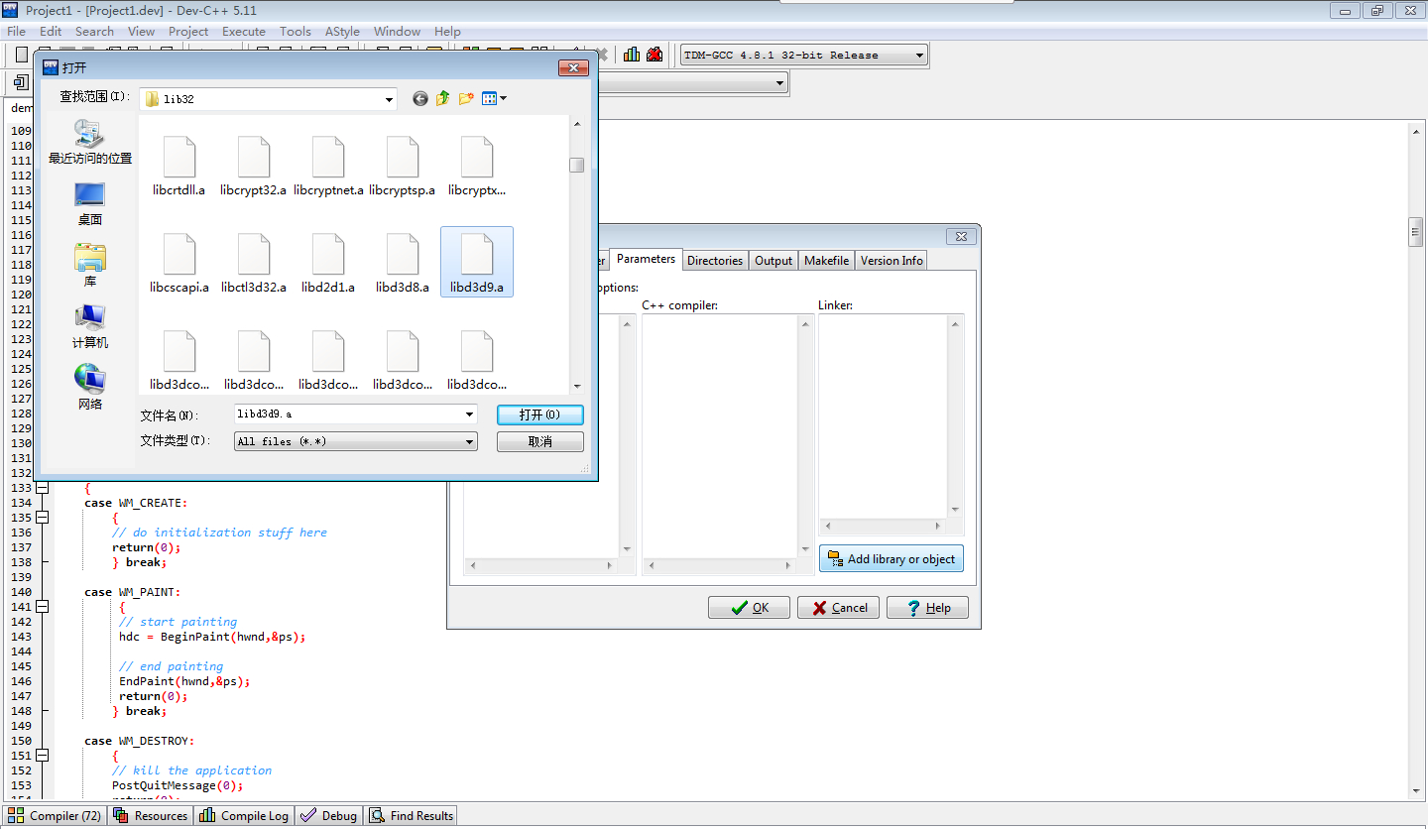Viewport: 1428px width, 829px height.
Task: Open the Search menu
Action: (94, 31)
